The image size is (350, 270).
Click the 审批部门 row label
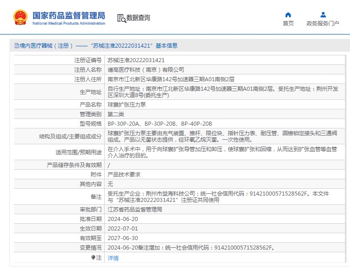tap(91, 210)
